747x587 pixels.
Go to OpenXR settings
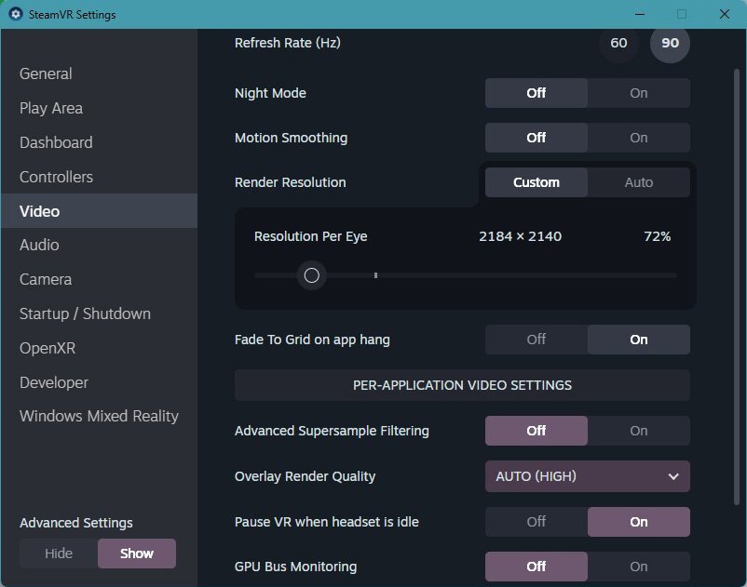pos(99,348)
